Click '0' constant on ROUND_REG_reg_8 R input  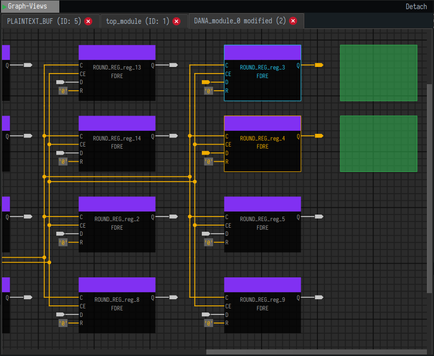[63, 323]
